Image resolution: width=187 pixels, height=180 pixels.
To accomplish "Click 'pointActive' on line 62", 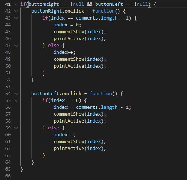I will tap(69, 149).
